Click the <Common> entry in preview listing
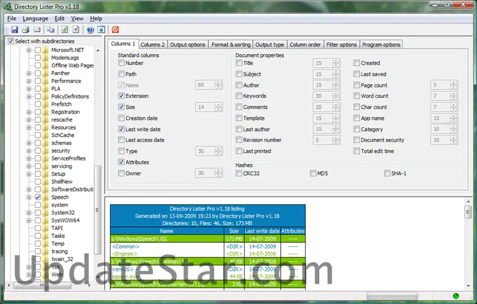Viewport: 477px width, 304px height. [125, 247]
